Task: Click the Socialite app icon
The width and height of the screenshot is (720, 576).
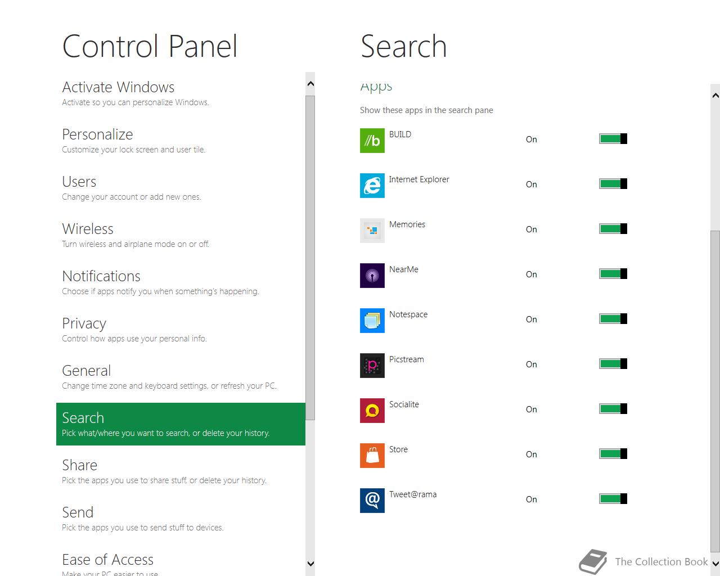Action: pos(372,411)
